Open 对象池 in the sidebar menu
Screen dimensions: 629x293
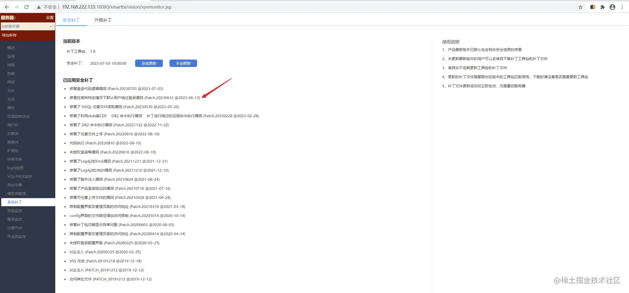13,134
